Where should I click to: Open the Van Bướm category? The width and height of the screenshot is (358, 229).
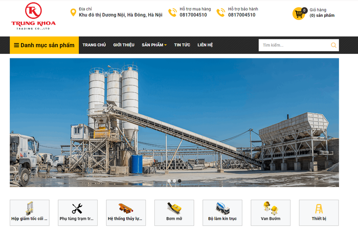click(x=271, y=213)
